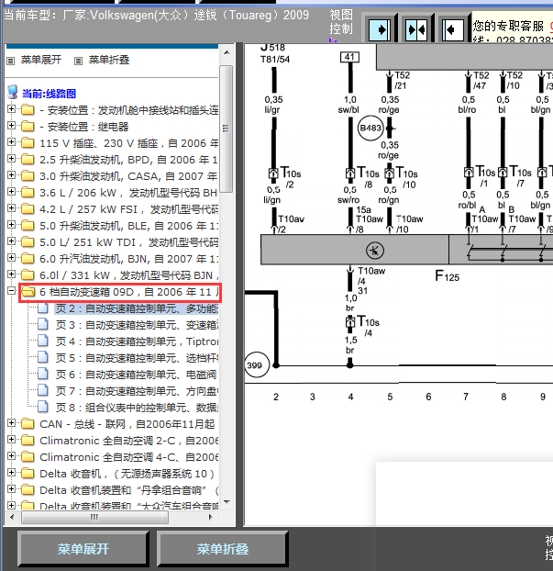Click the collapse-left view control icon
553x571 pixels.
coord(453,29)
